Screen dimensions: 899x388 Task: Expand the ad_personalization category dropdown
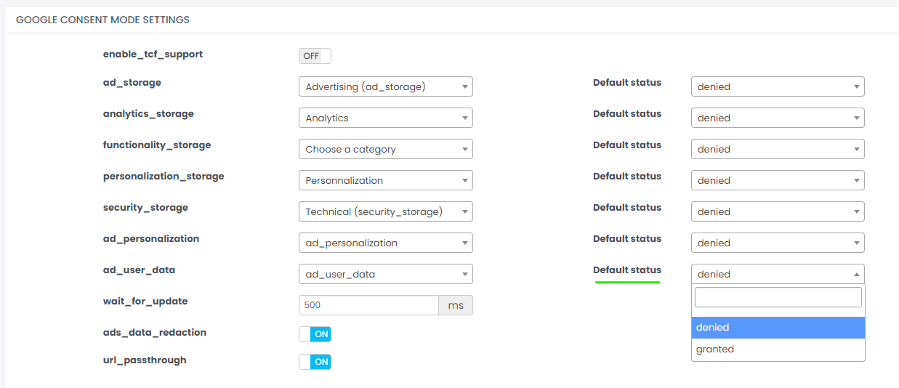(385, 243)
